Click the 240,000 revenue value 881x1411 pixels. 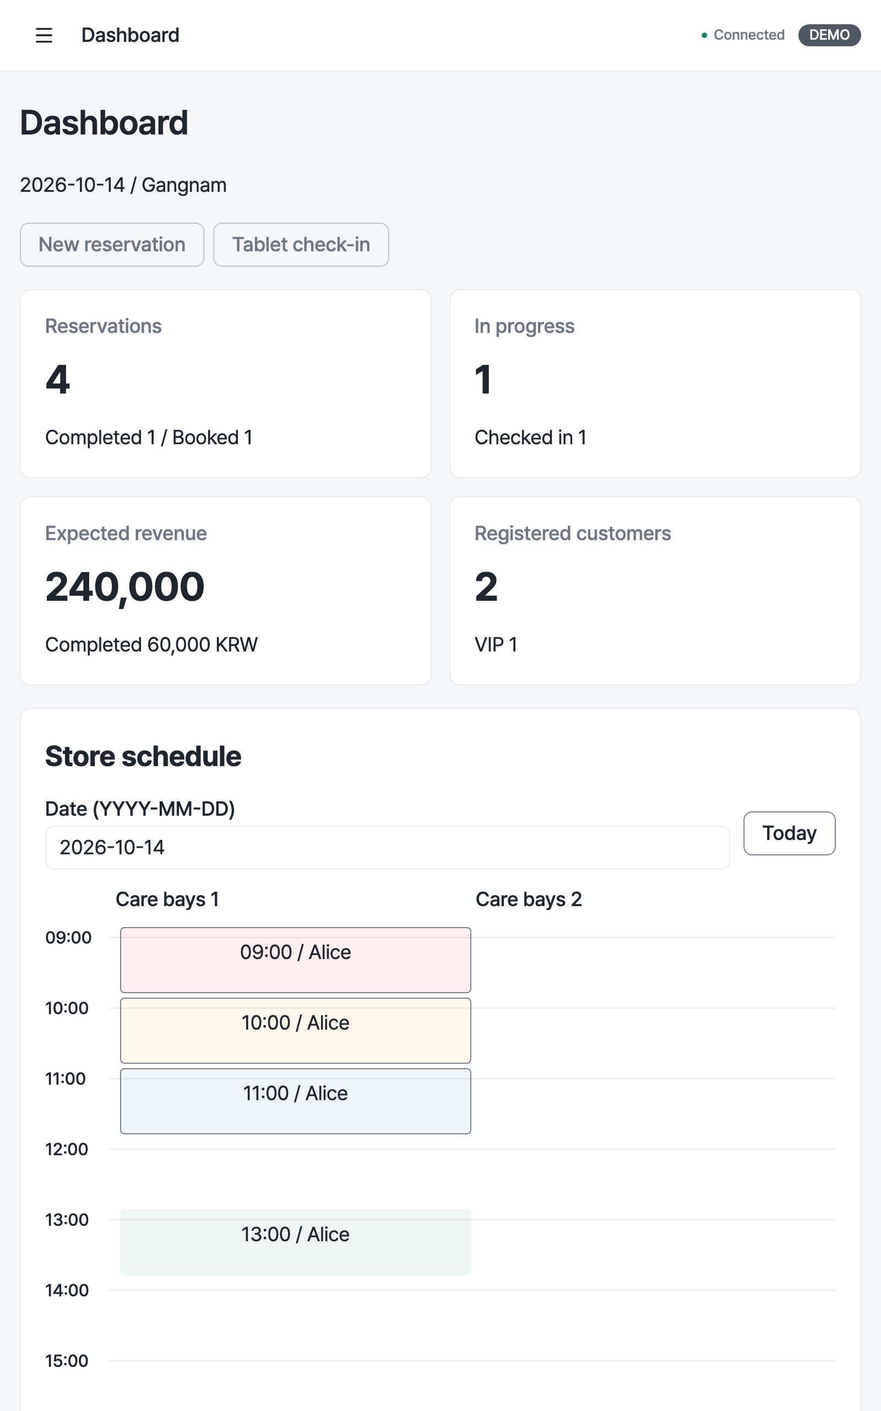click(x=124, y=587)
